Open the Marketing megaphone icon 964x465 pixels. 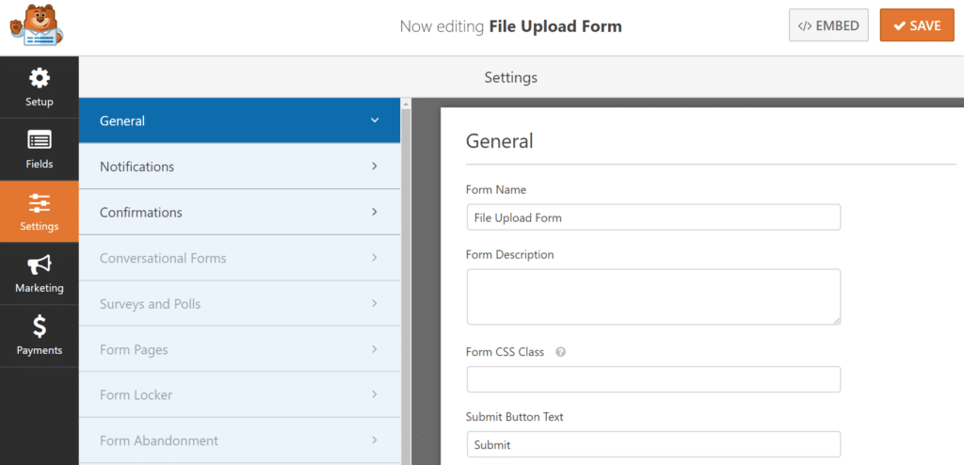[39, 265]
